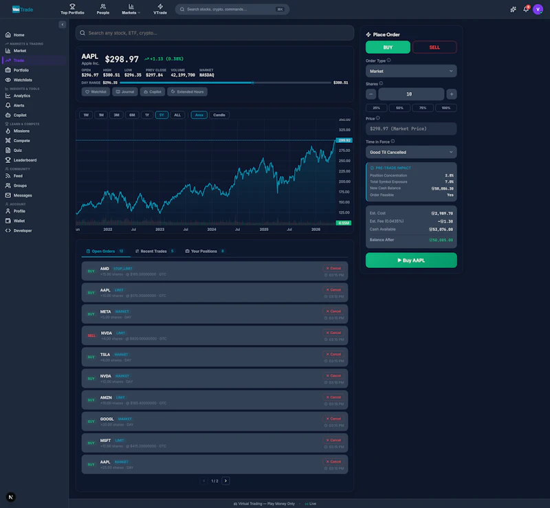Select SELL order side

[x=434, y=47]
